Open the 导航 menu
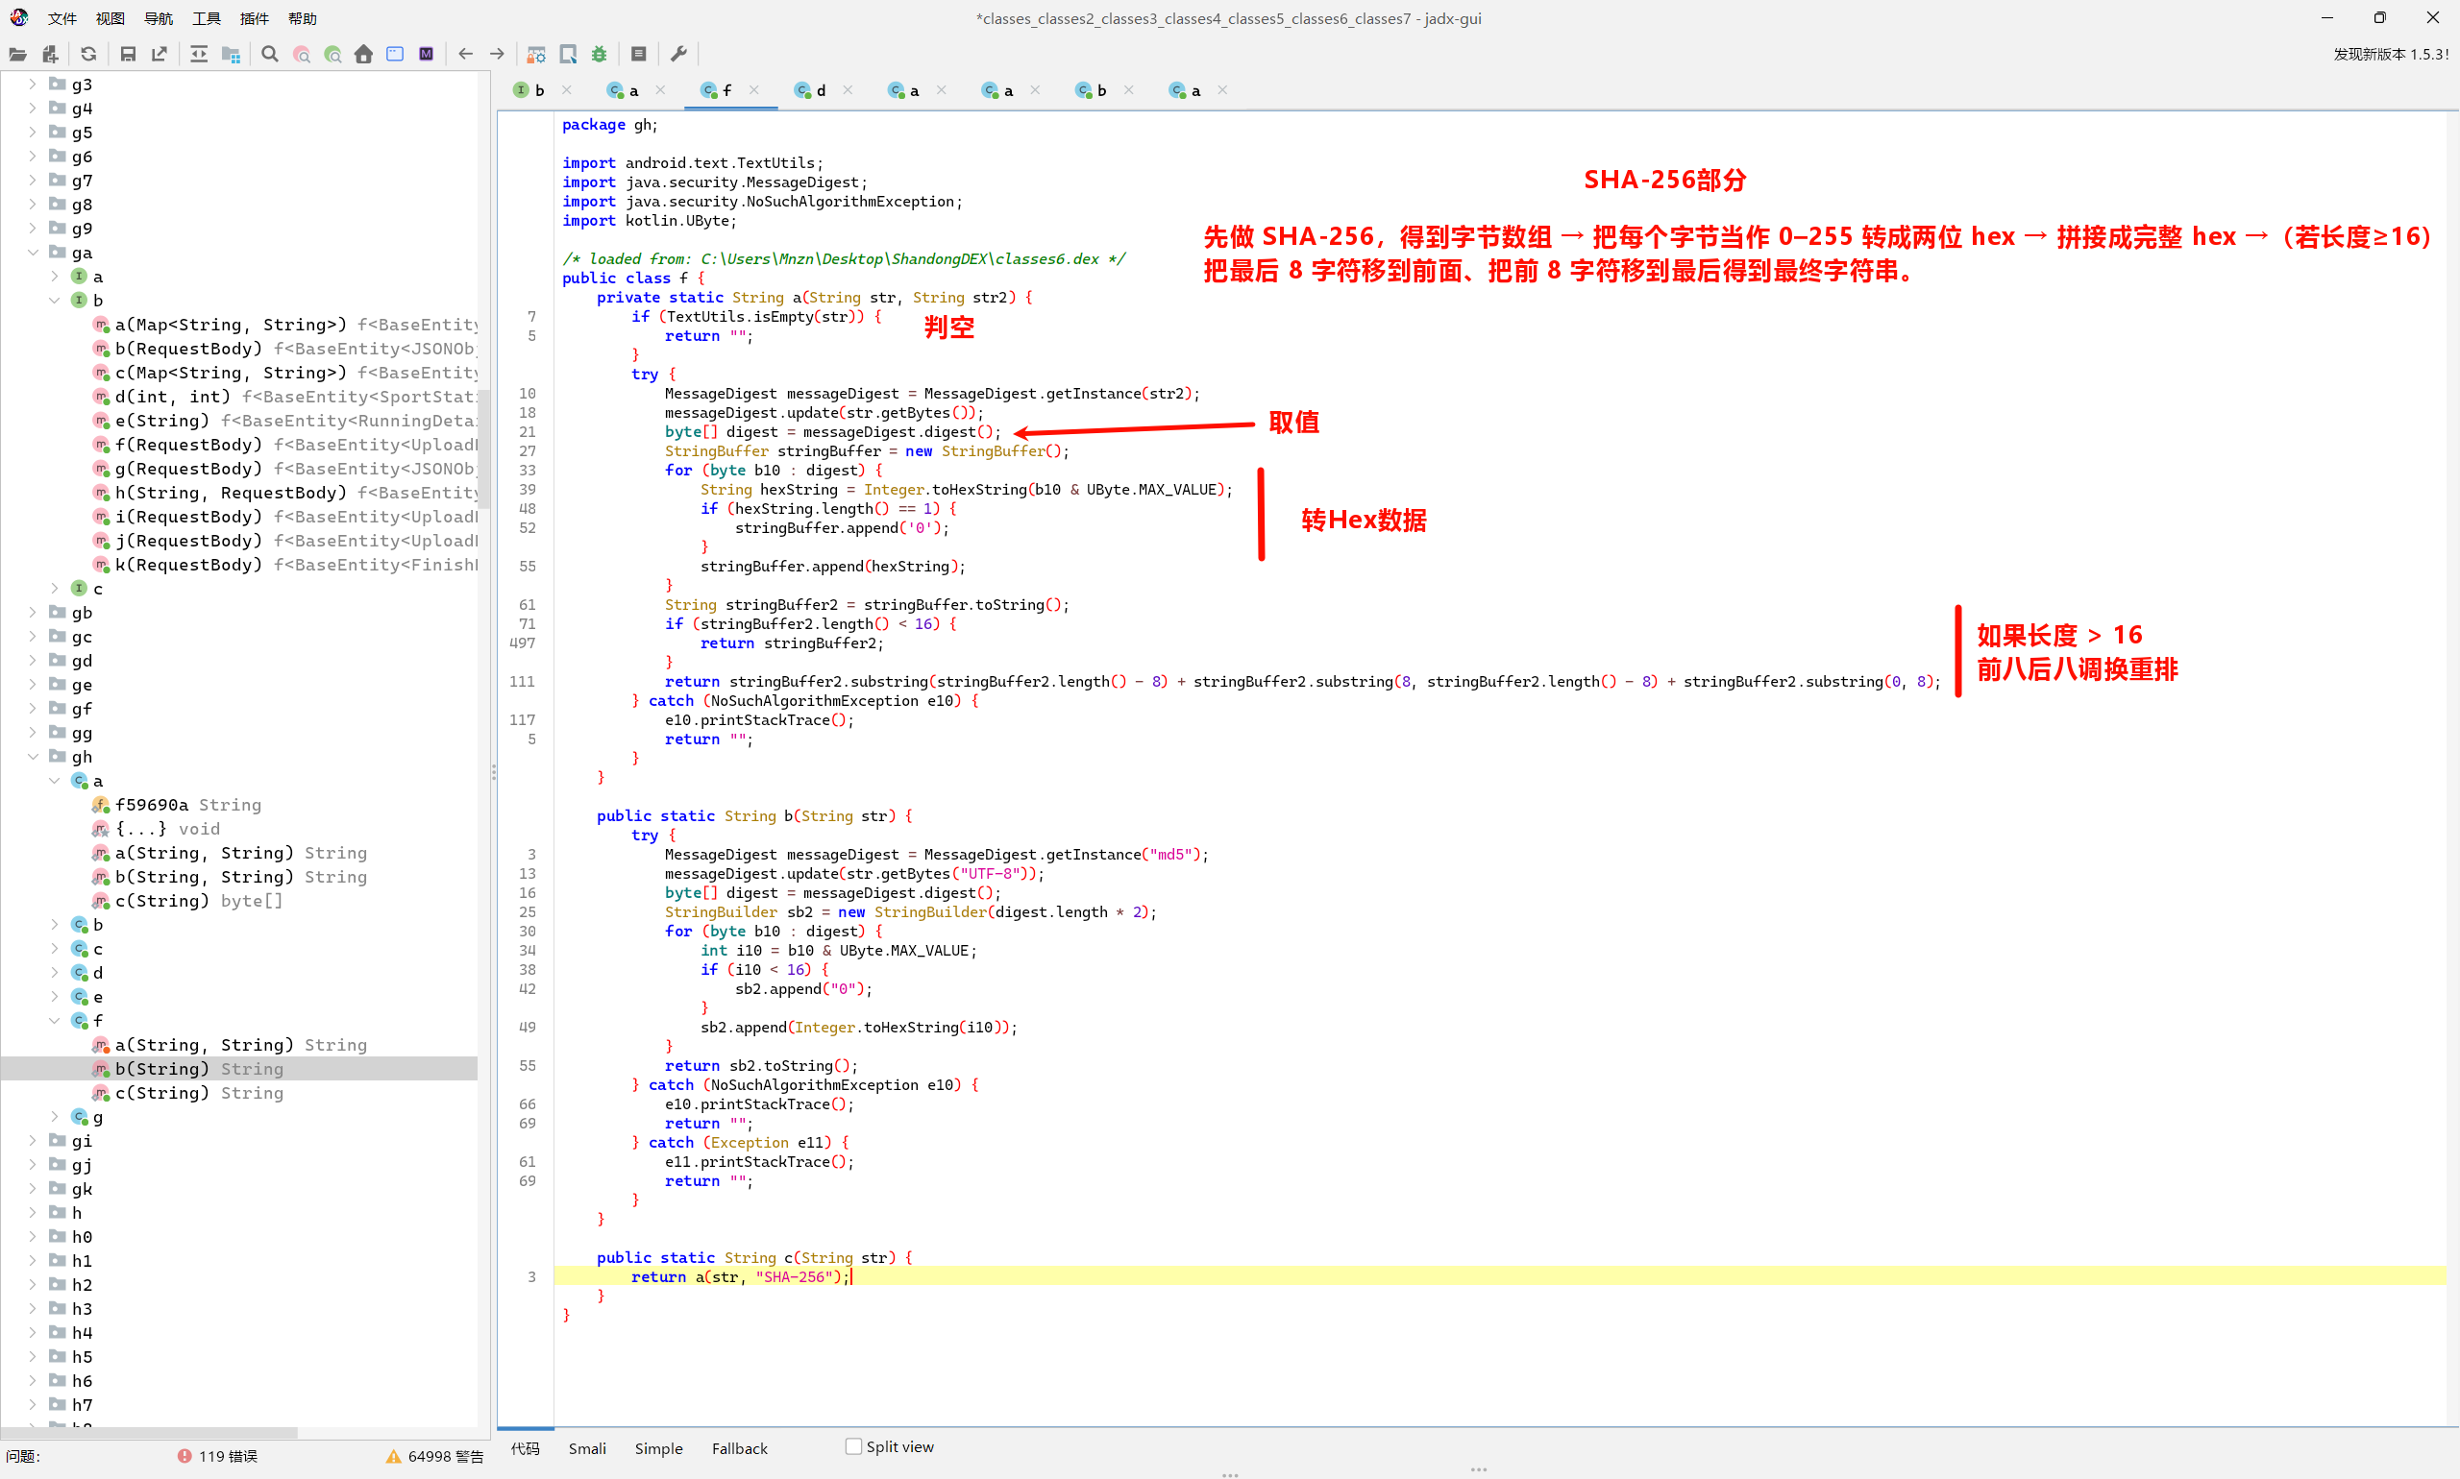 [158, 18]
